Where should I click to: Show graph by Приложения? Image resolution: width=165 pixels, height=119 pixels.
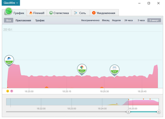point(23,21)
